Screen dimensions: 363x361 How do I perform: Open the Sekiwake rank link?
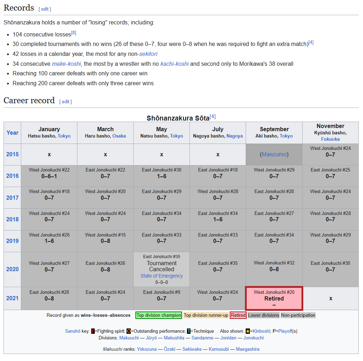(192, 349)
